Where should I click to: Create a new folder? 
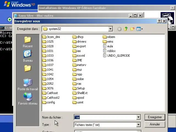point(132,29)
